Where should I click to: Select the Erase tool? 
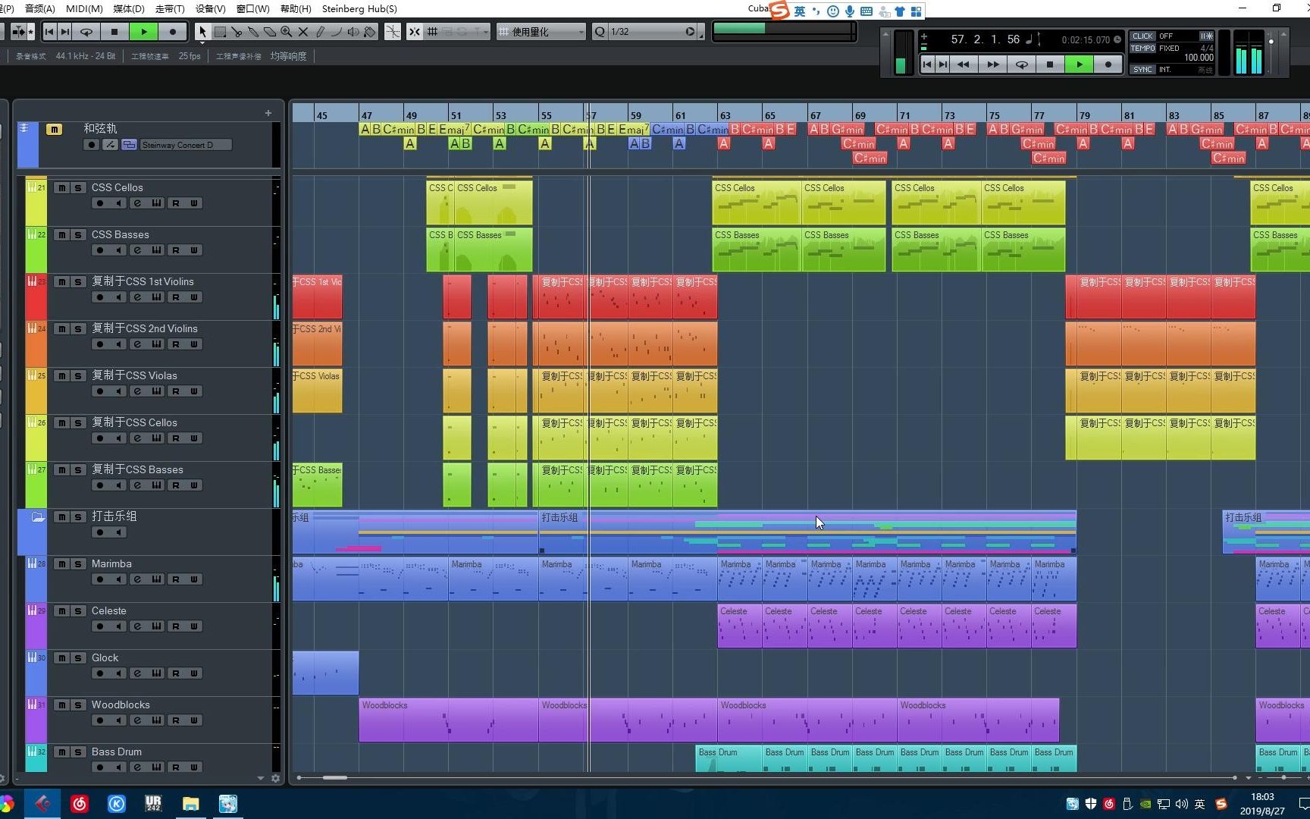[270, 32]
